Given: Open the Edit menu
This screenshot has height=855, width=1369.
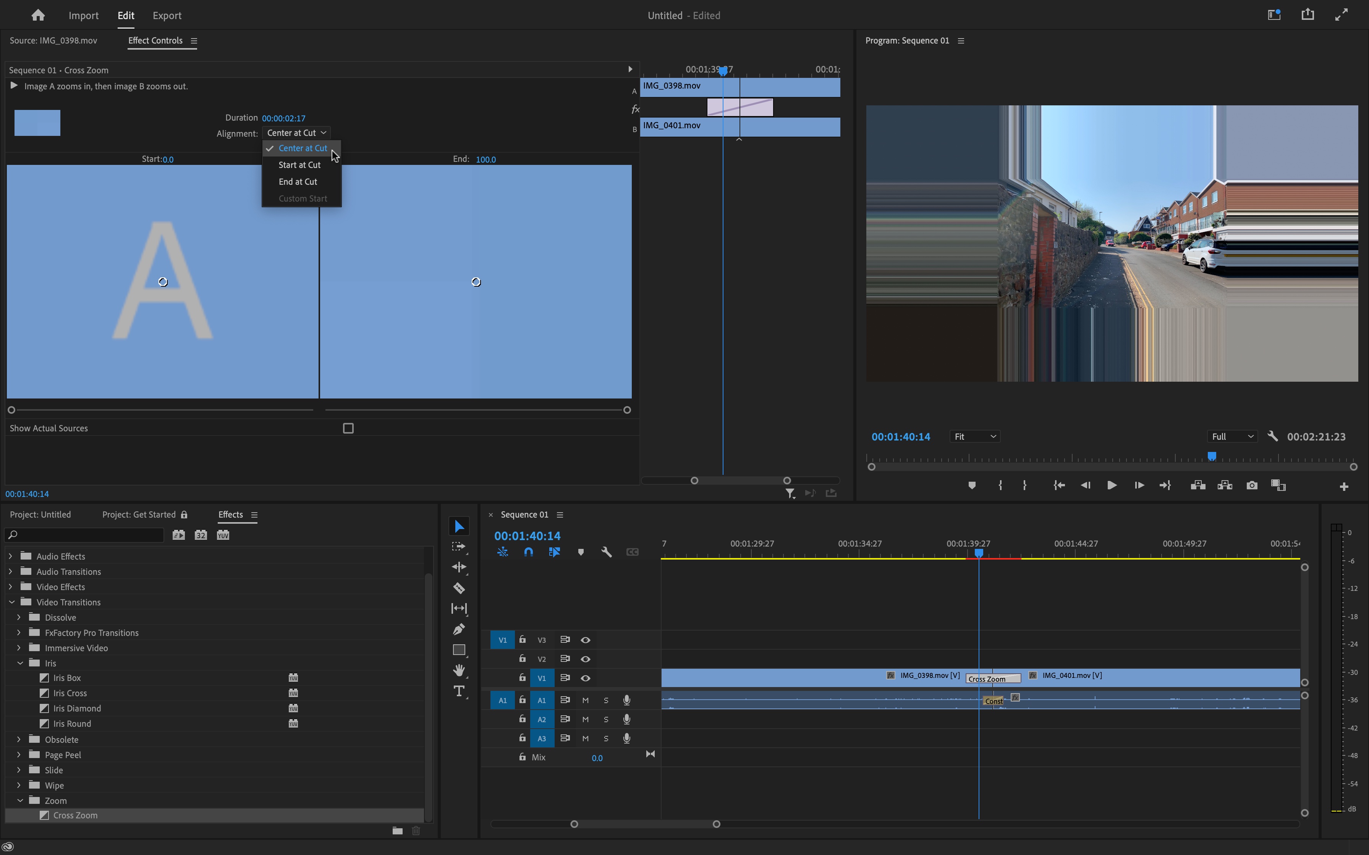Looking at the screenshot, I should tap(126, 15).
